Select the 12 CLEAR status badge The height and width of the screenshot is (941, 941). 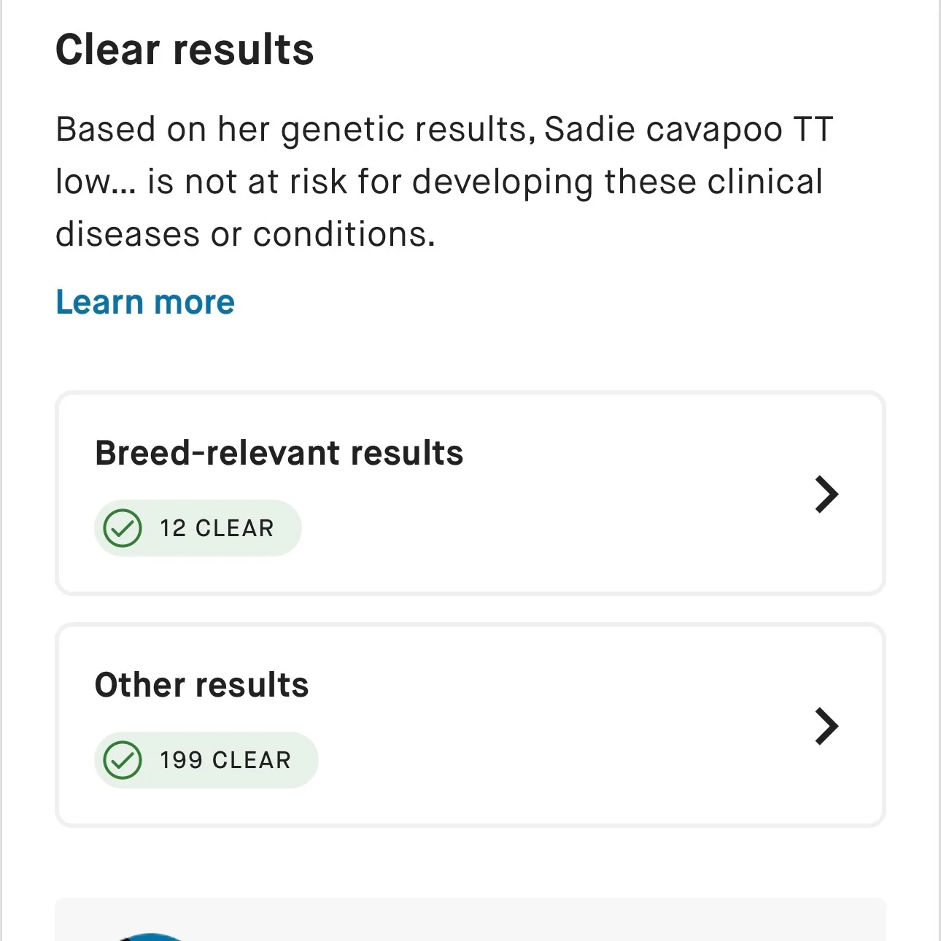pyautogui.click(x=198, y=528)
